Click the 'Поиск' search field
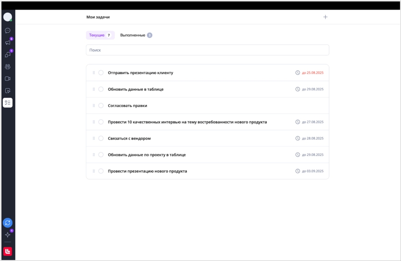Image resolution: width=401 pixels, height=261 pixels. pyautogui.click(x=207, y=50)
